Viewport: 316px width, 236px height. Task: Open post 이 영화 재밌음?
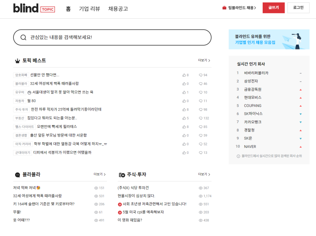point(130,220)
